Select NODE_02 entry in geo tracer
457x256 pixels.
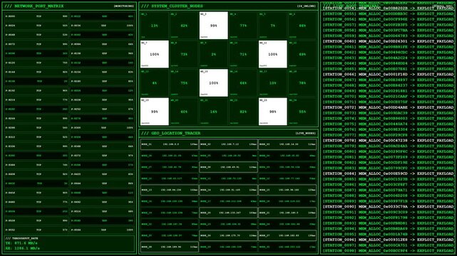(x=228, y=144)
